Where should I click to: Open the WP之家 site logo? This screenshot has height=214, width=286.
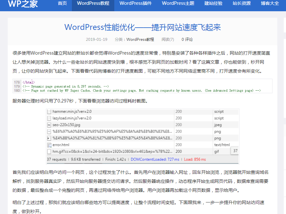23,4
